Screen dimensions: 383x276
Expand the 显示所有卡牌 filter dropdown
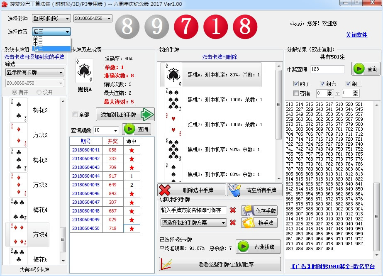[34, 72]
